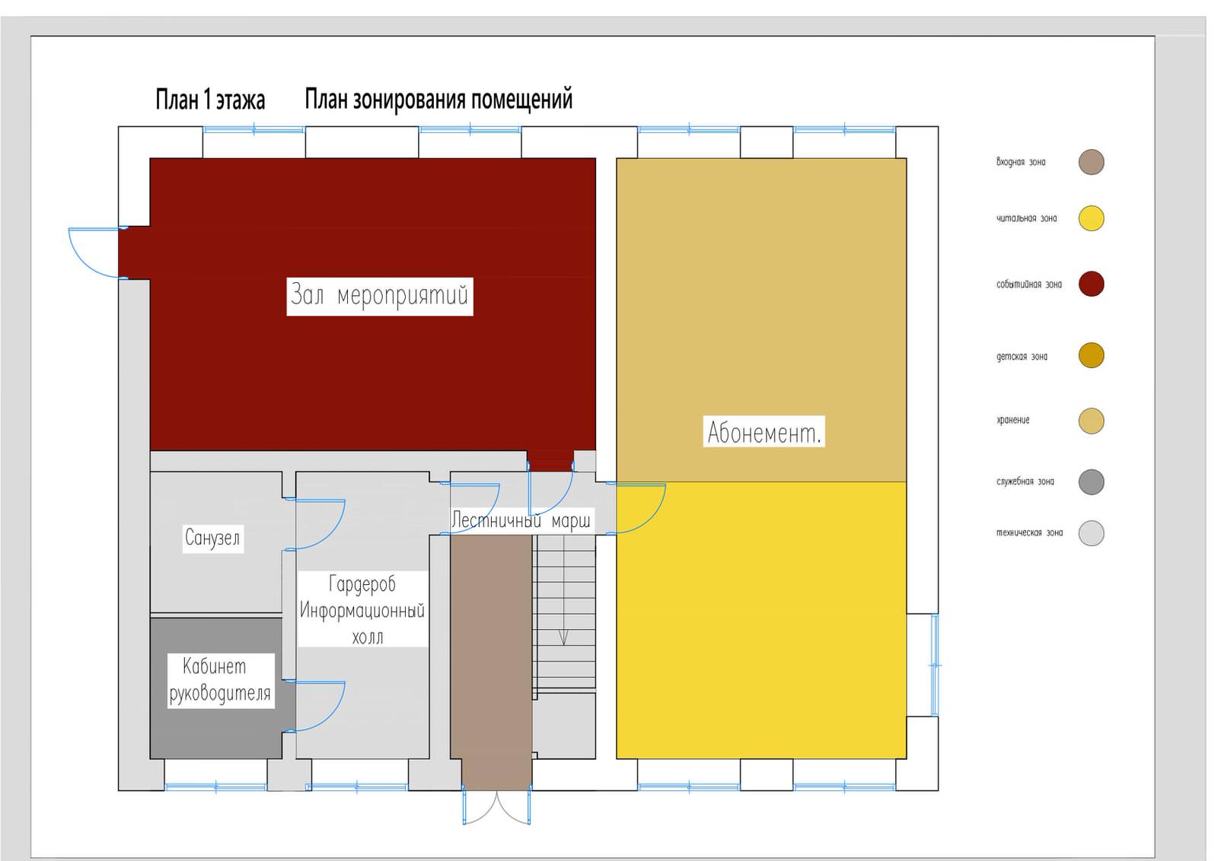Image resolution: width=1218 pixels, height=861 pixels.
Task: Click the Лестничный марш label
Action: coord(521,521)
